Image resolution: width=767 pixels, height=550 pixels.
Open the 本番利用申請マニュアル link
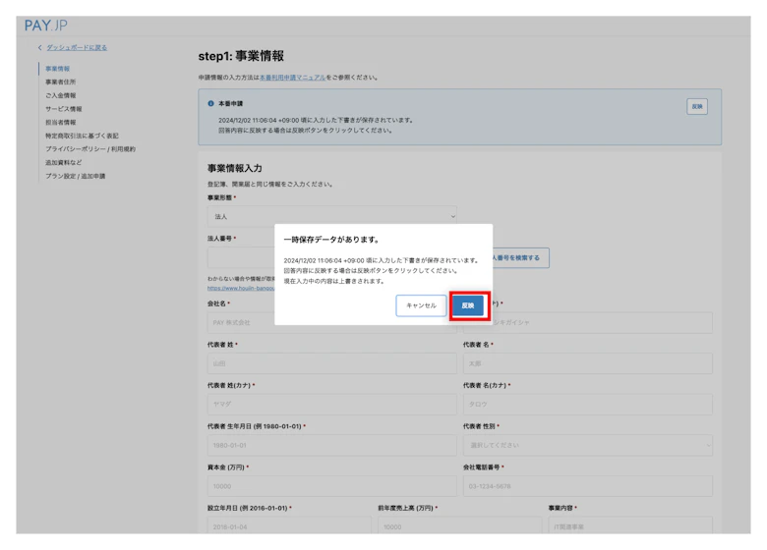(292, 78)
